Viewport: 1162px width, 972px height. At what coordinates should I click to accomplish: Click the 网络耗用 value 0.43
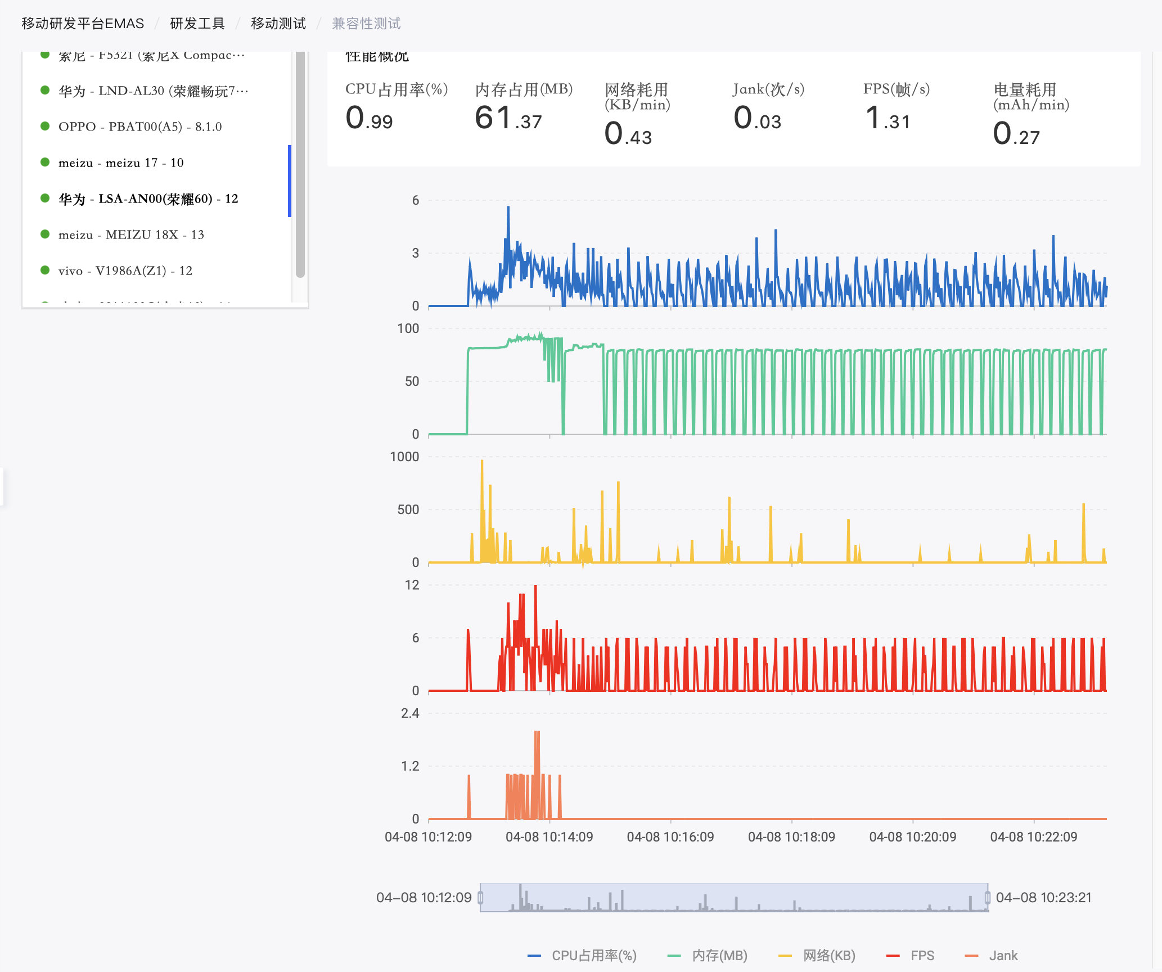click(628, 134)
